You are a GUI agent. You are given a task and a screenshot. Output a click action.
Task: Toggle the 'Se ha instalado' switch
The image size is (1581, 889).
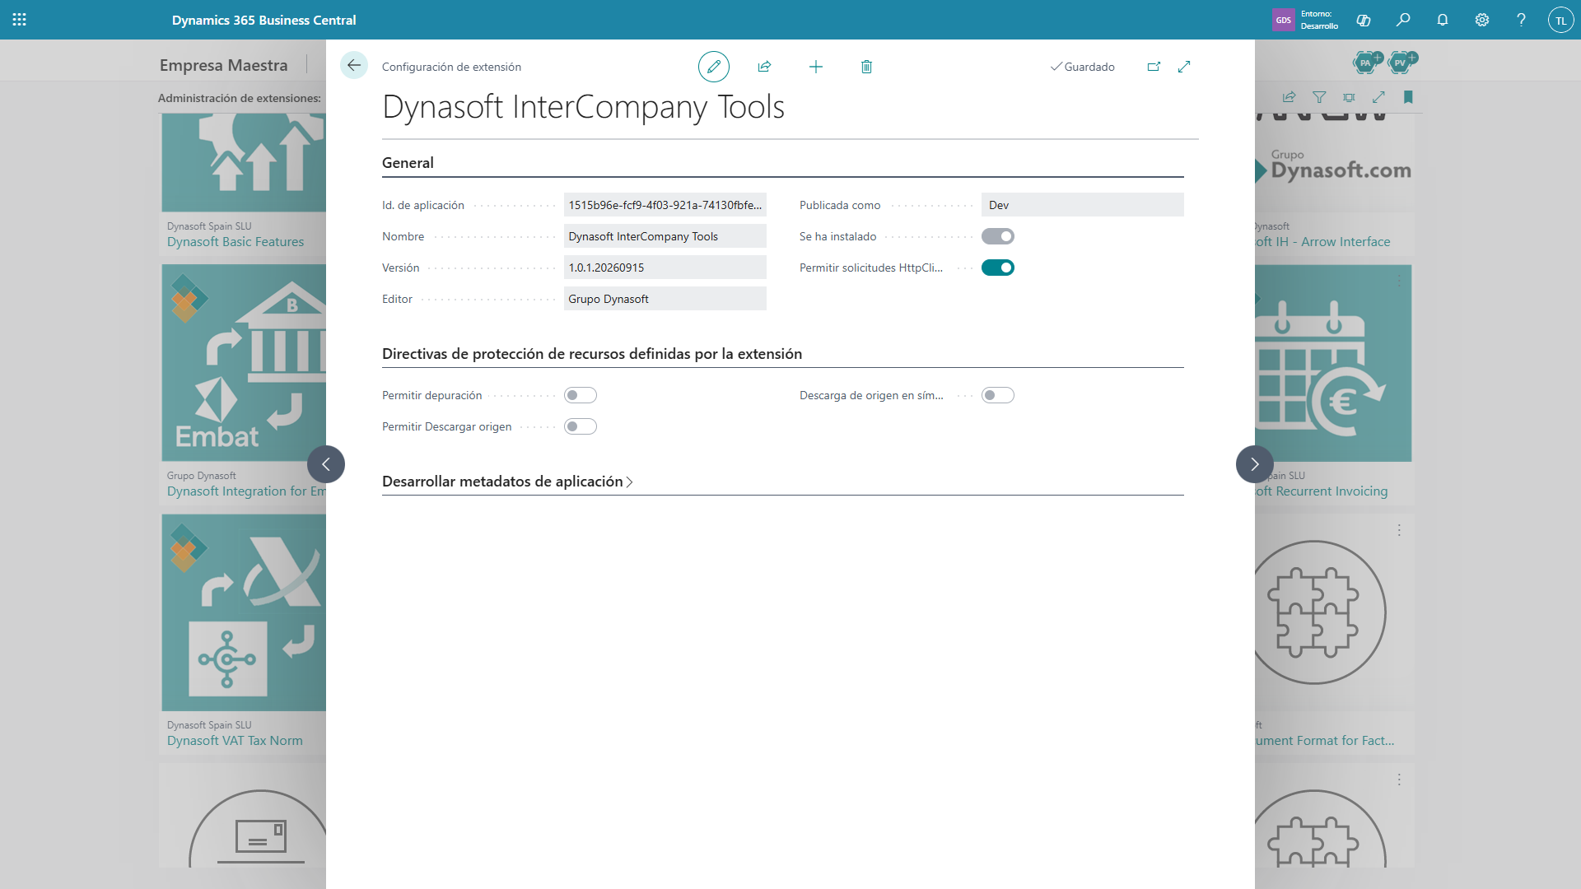998,236
